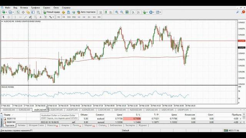Open the Журнал terminal tab
Viewport: 246px width, 138px height.
(143, 125)
